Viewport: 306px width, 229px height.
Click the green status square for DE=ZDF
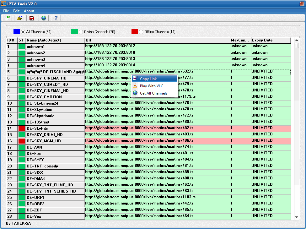(22, 210)
